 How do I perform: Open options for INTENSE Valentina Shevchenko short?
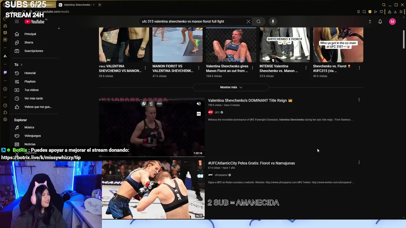(x=306, y=68)
